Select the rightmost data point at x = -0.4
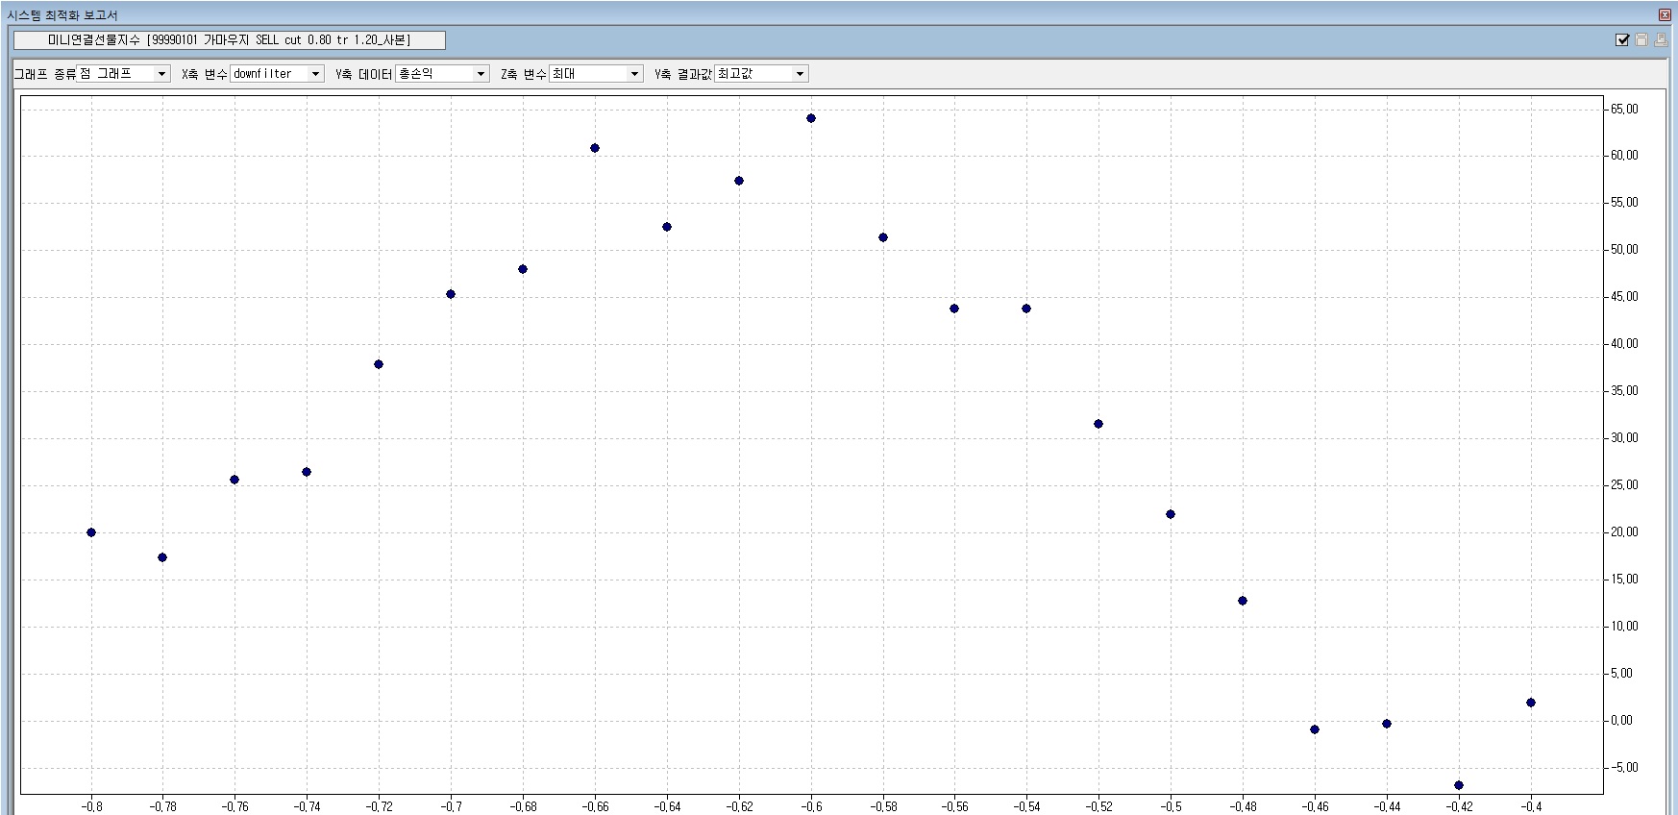 pyautogui.click(x=1531, y=703)
